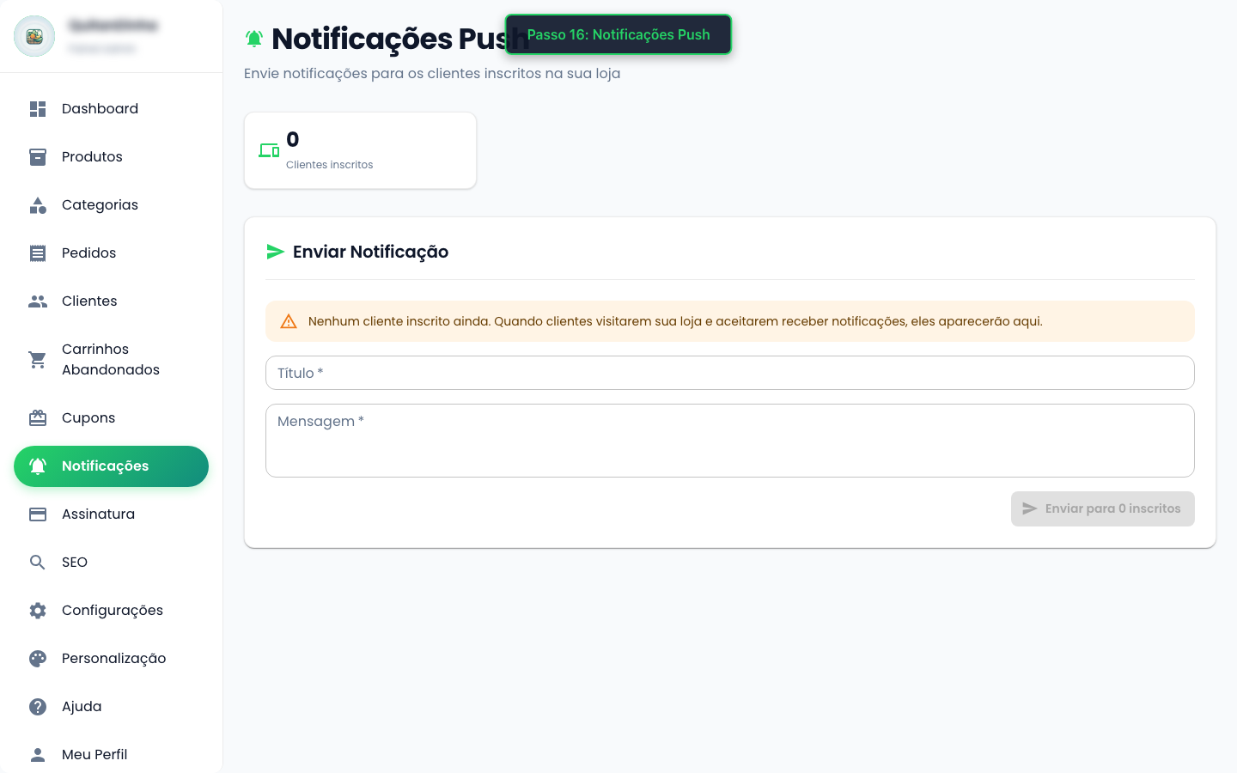Screen dimensions: 1237x773
Task: Select the Cupons coupon icon
Action: [38, 418]
